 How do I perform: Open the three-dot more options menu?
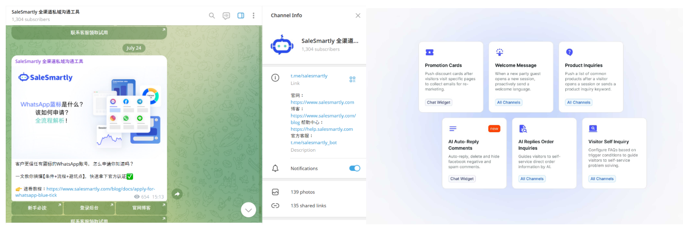(x=253, y=15)
